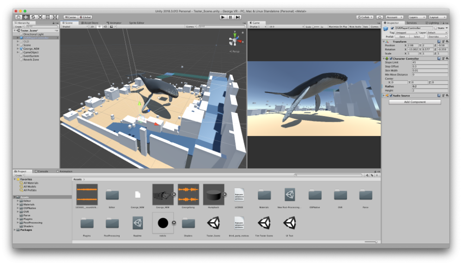Screen dimensions: 462x265
Task: Open the Account dropdown
Action: (x=394, y=17)
